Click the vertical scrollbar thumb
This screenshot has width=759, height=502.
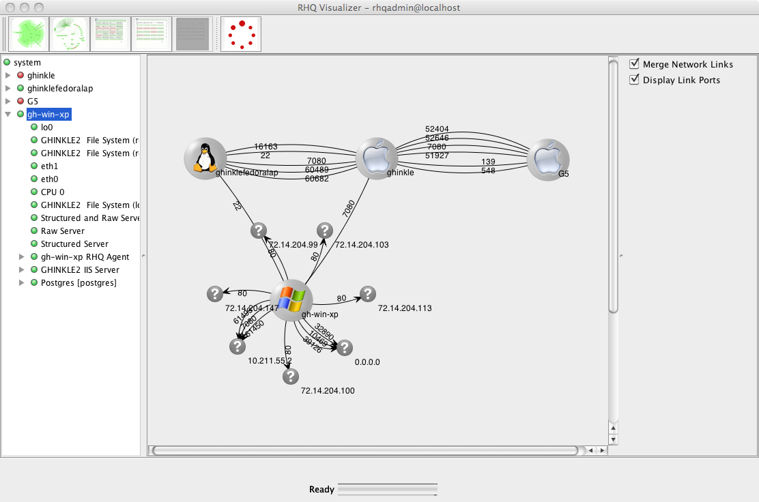[614, 186]
